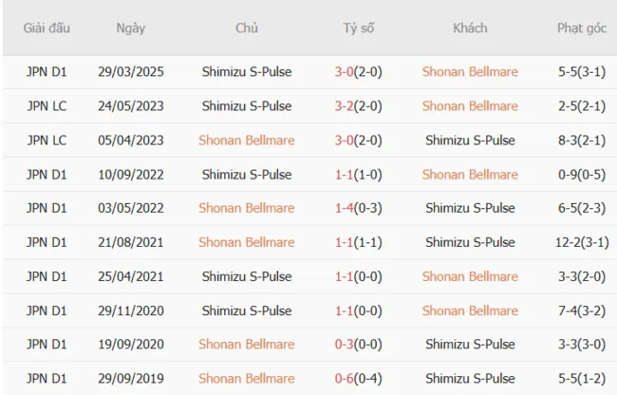Screen dimensions: 617x395
Task: Select Shimizu S-Pulse away team on 21/08/2021
Action: pos(470,243)
